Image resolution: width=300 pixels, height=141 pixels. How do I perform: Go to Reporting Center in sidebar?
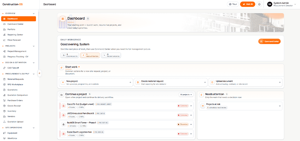point(15,35)
